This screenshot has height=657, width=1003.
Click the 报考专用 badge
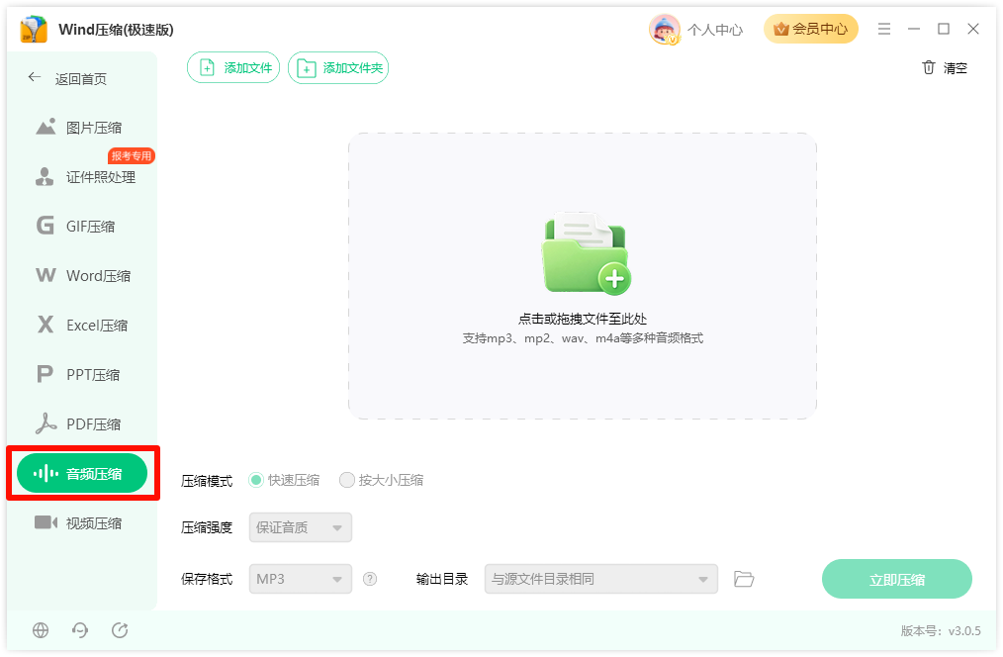(132, 155)
